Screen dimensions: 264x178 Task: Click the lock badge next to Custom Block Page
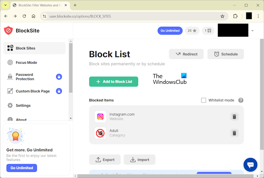[x=59, y=91]
